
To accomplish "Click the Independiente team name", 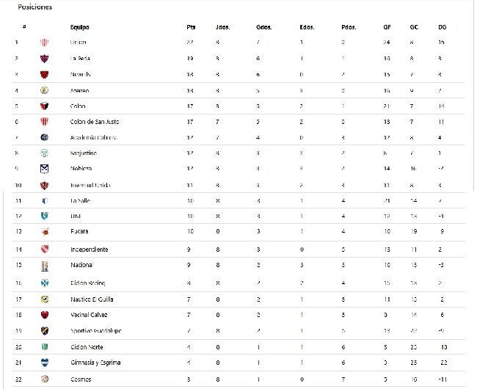I will coord(89,250).
